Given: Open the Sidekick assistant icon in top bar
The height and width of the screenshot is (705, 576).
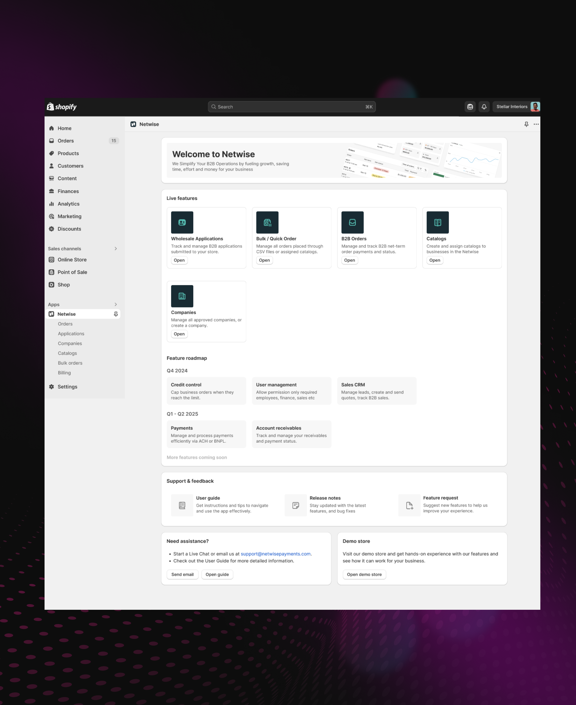Looking at the screenshot, I should [x=470, y=107].
